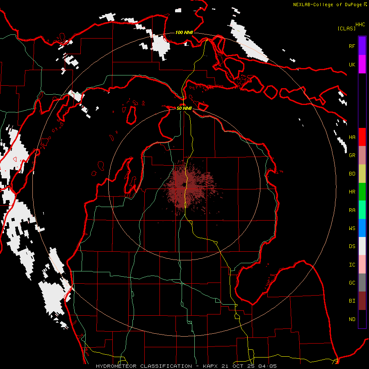Click the HA red legend color block
The height and width of the screenshot is (369, 369).
[x=362, y=137]
